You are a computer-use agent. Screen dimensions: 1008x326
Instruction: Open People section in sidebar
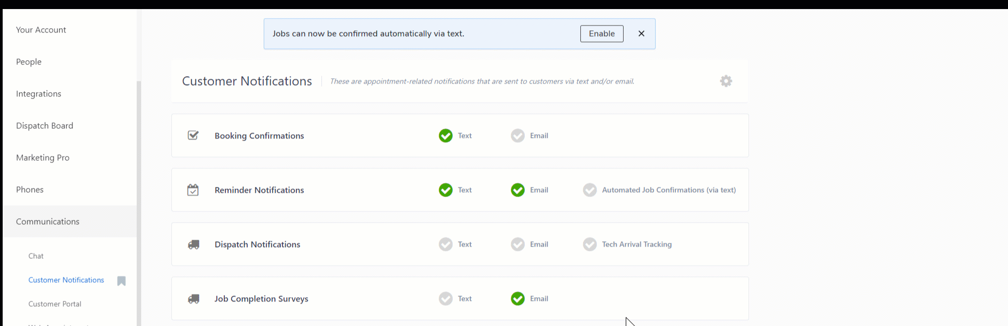click(x=69, y=62)
